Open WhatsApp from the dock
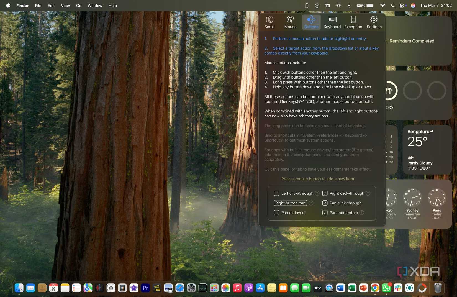The height and width of the screenshot is (297, 457). (x=386, y=288)
